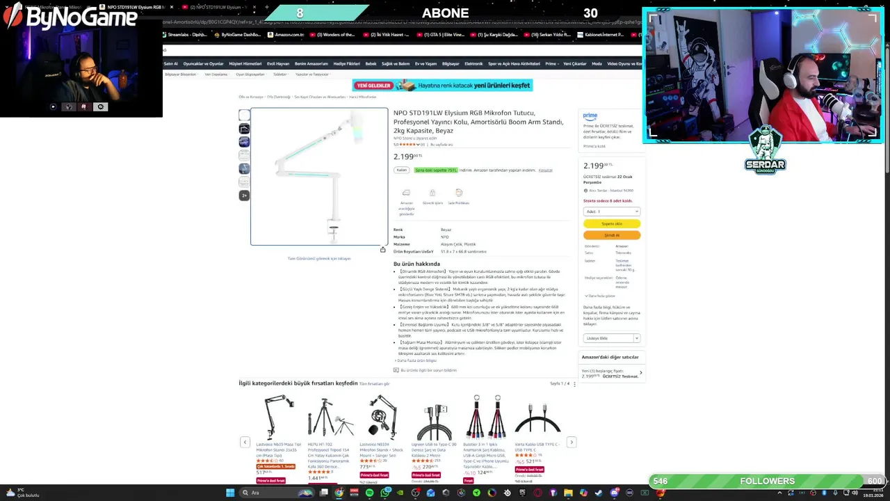Click the play icon in ByNoGame overlay
Viewport: 890px width, 501px height.
pos(53,106)
